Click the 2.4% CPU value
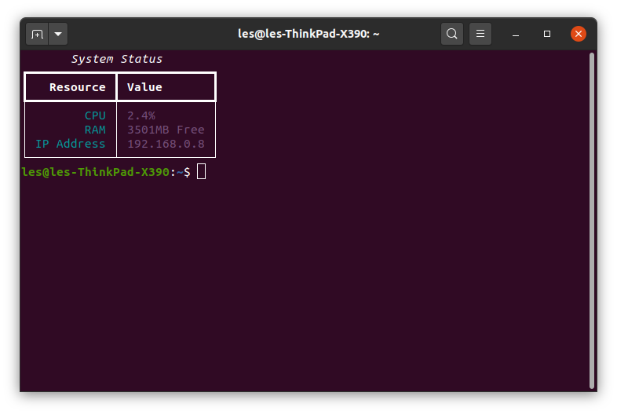 (x=141, y=115)
